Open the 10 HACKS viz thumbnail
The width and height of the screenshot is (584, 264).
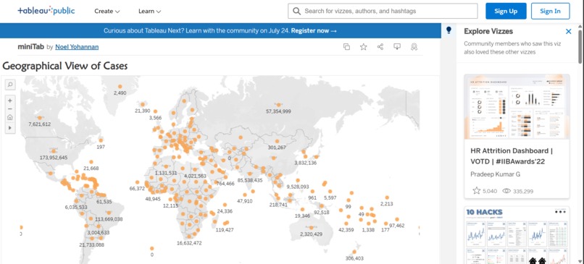(x=517, y=235)
